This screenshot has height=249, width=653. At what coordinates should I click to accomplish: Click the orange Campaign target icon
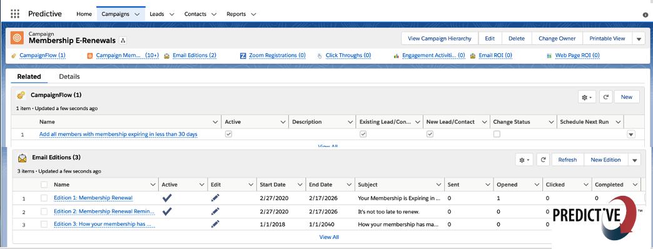[17, 38]
